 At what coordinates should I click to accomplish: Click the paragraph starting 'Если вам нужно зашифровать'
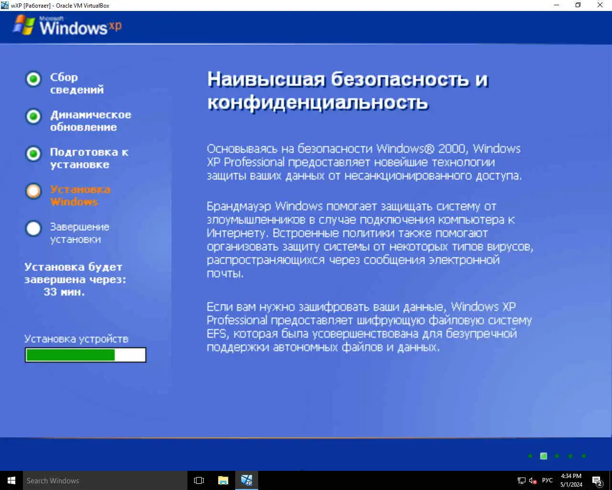(x=369, y=327)
